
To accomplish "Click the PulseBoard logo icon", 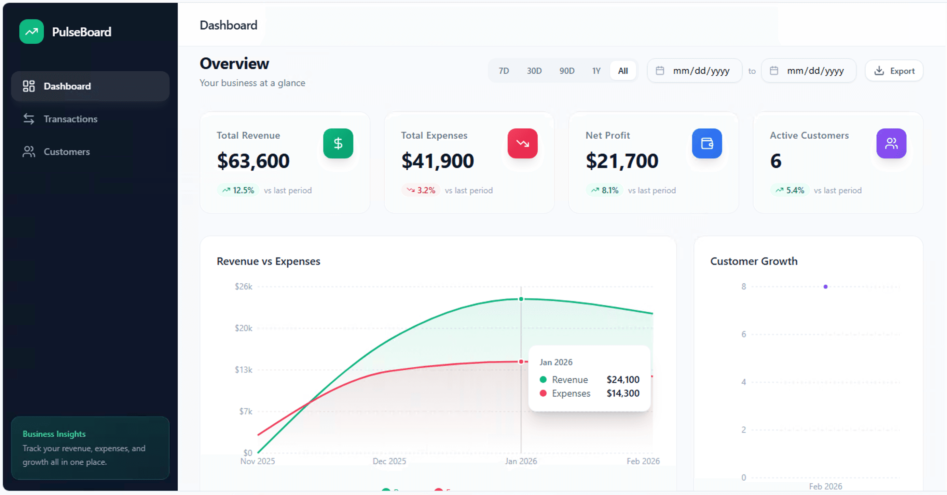I will point(32,32).
